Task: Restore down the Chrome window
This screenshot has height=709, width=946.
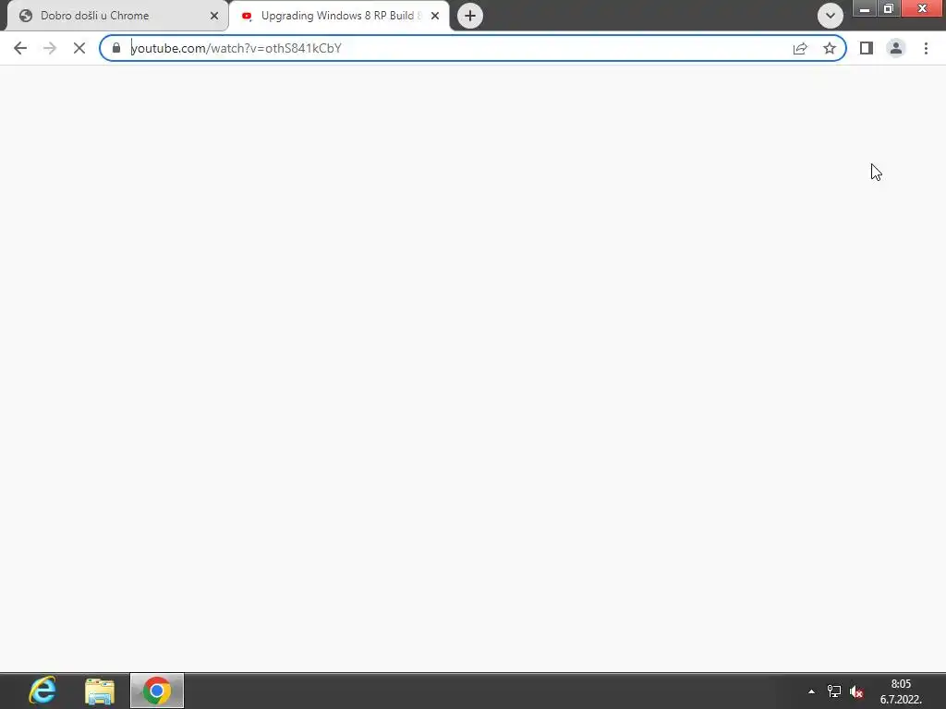Action: 889,8
